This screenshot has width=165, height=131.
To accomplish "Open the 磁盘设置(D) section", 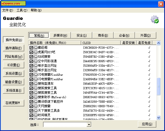I will (14, 82).
